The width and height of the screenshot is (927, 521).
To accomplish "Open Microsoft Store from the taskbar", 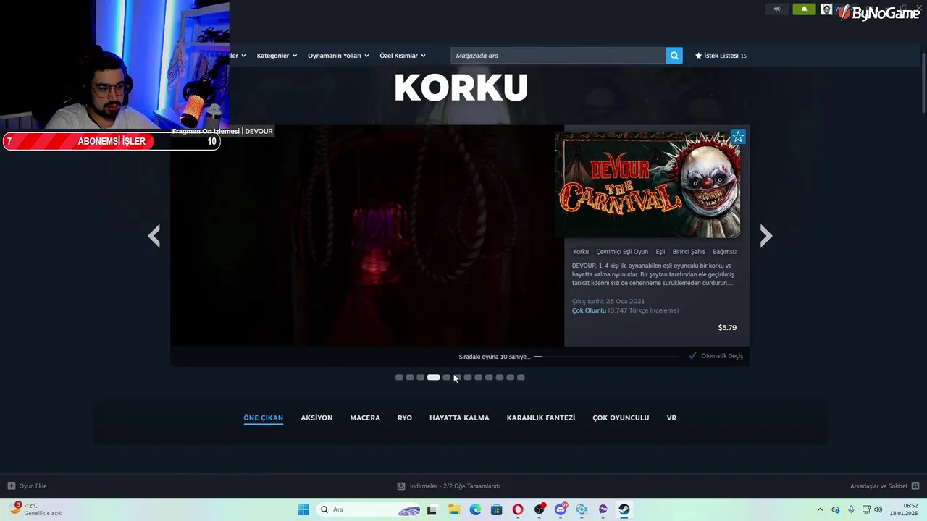I will click(x=496, y=509).
